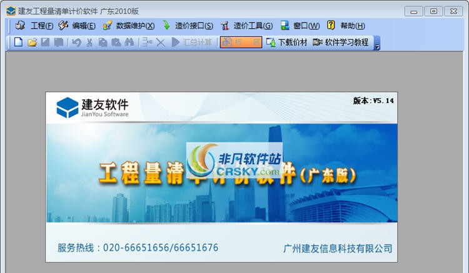
Task: Click the greyed Save toolbar icon
Action: pyautogui.click(x=45, y=42)
